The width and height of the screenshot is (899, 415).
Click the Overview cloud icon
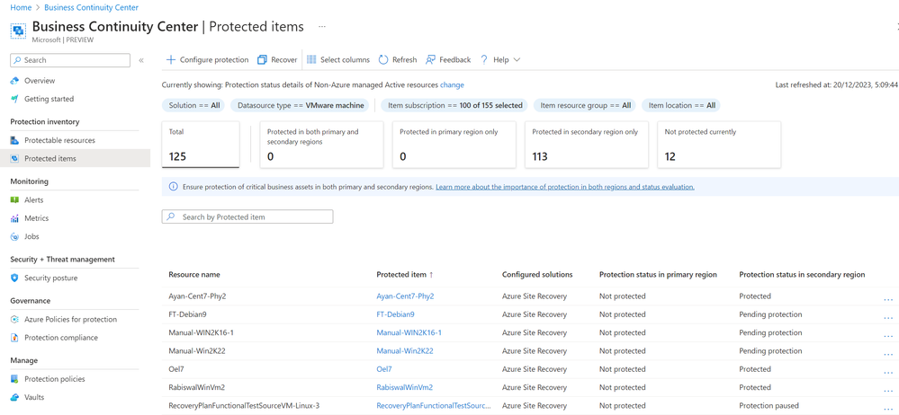pyautogui.click(x=15, y=81)
